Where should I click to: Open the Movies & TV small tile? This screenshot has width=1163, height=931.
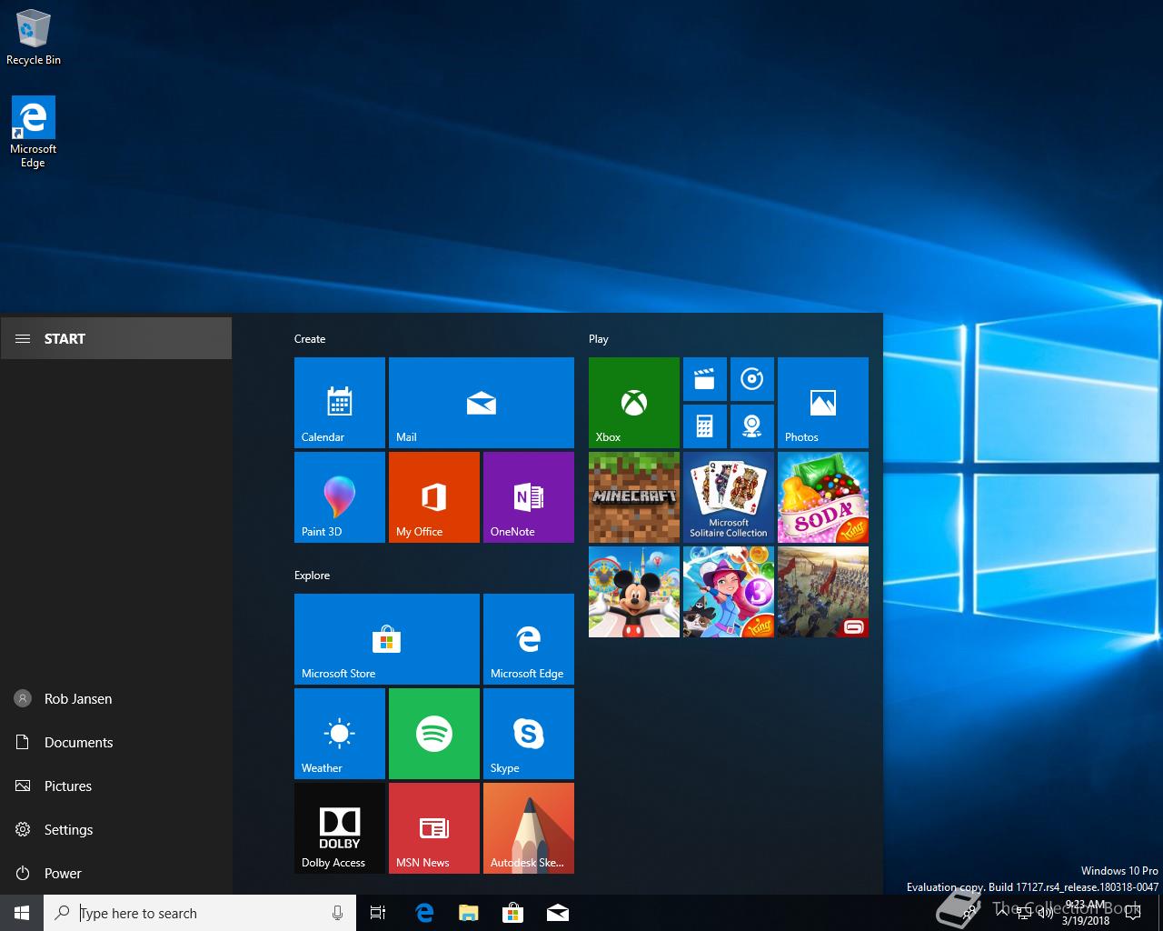coord(705,379)
